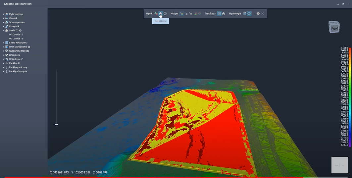
Task: Expand the Linia drenu (2) node arrow
Action: pos(4,59)
